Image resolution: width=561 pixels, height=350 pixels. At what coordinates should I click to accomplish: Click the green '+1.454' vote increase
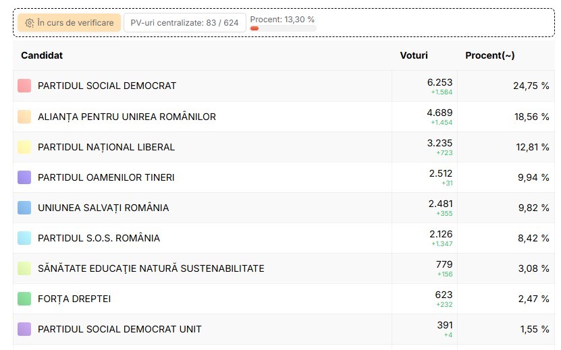point(442,123)
